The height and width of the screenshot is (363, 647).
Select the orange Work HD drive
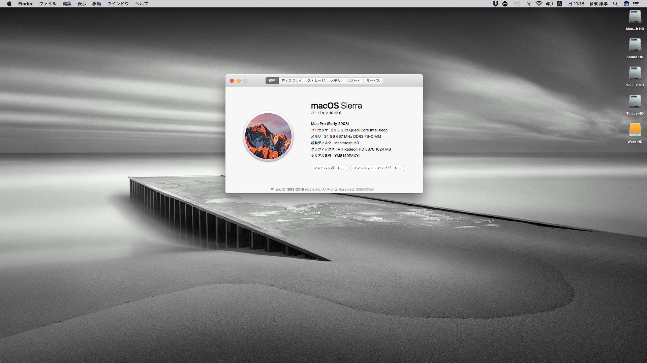coord(635,130)
